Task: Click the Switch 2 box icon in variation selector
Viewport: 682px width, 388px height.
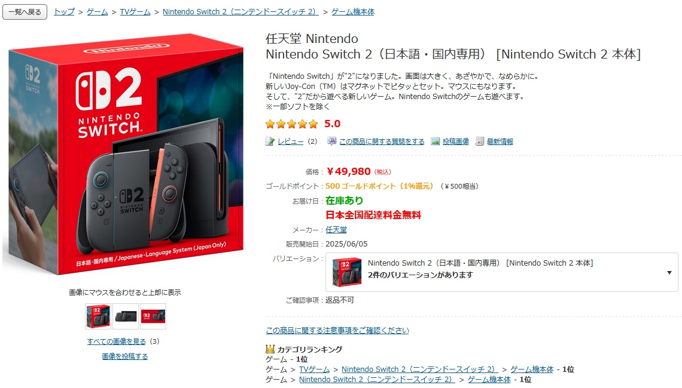Action: point(346,272)
